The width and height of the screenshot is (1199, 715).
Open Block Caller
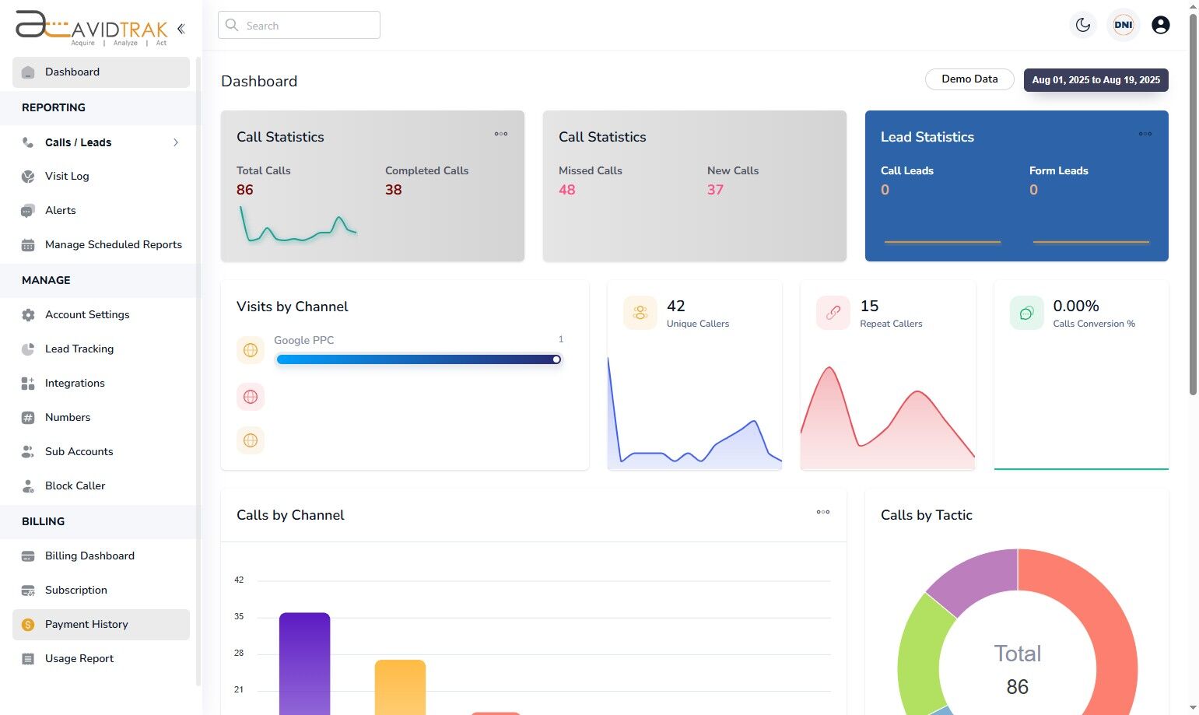(x=101, y=485)
